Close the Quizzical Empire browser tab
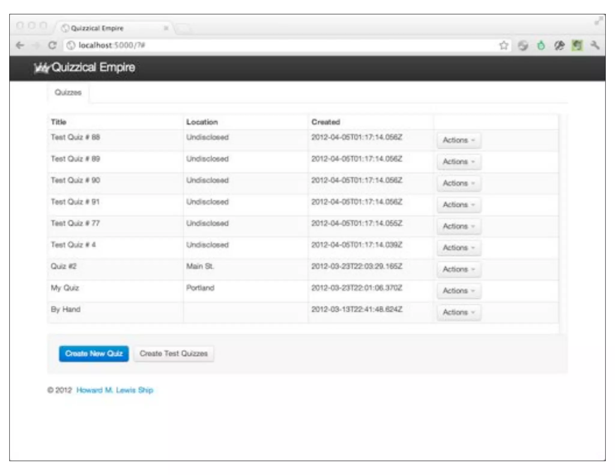 [166, 28]
